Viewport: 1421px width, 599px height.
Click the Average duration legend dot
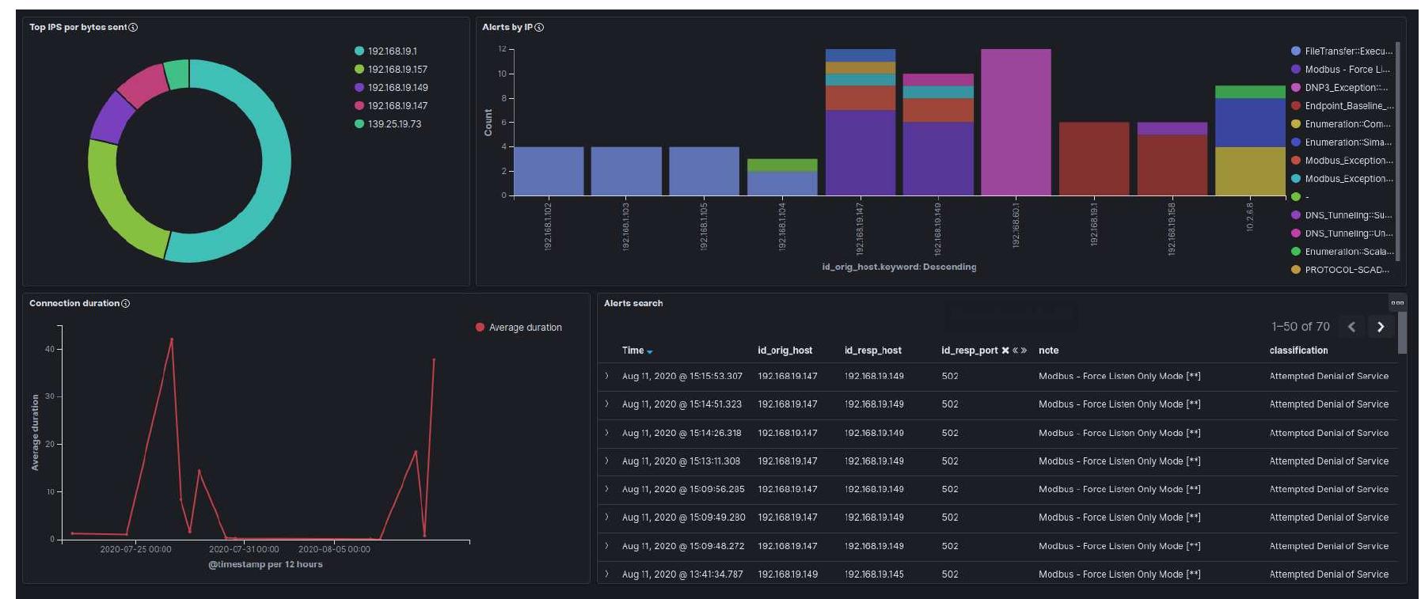[480, 327]
